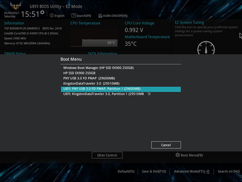Click the CPU temperature 38°C bar
This screenshot has width=242, height=182.
point(100,43)
